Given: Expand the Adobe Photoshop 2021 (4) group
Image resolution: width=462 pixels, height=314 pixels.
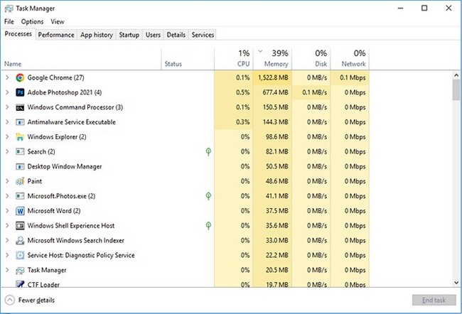Looking at the screenshot, I should pyautogui.click(x=7, y=92).
